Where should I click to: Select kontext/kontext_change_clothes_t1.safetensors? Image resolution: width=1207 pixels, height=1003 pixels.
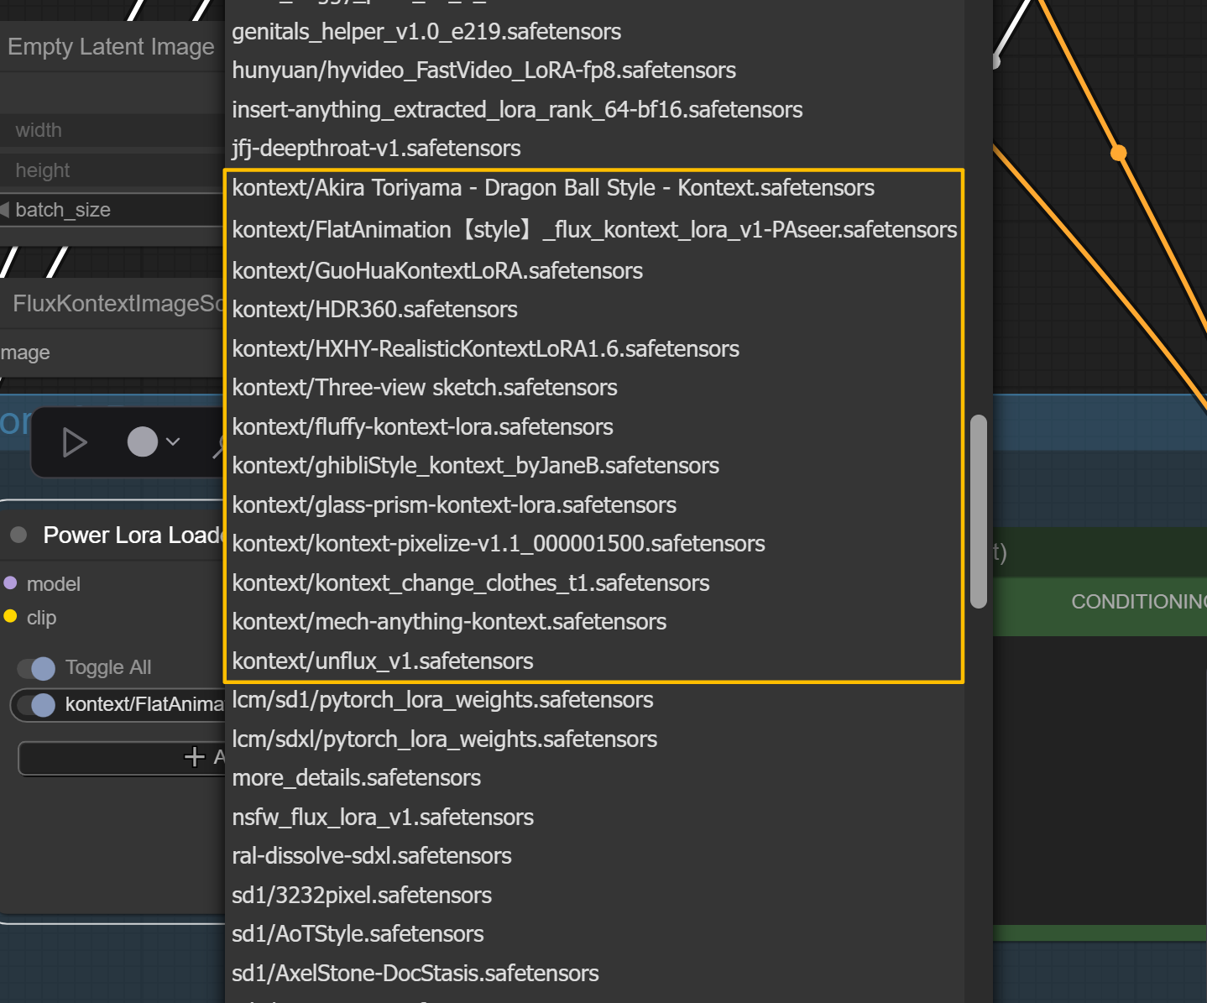pyautogui.click(x=594, y=583)
